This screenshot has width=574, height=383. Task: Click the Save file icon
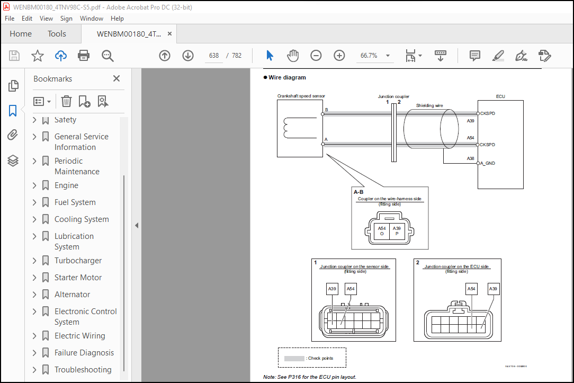pyautogui.click(x=14, y=56)
